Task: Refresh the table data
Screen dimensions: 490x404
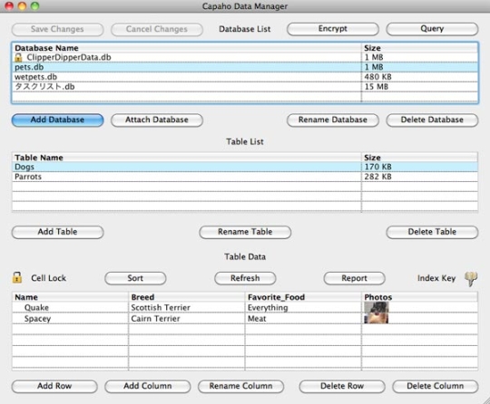Action: (245, 278)
